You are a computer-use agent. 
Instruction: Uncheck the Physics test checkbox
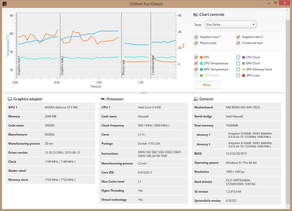click(196, 43)
